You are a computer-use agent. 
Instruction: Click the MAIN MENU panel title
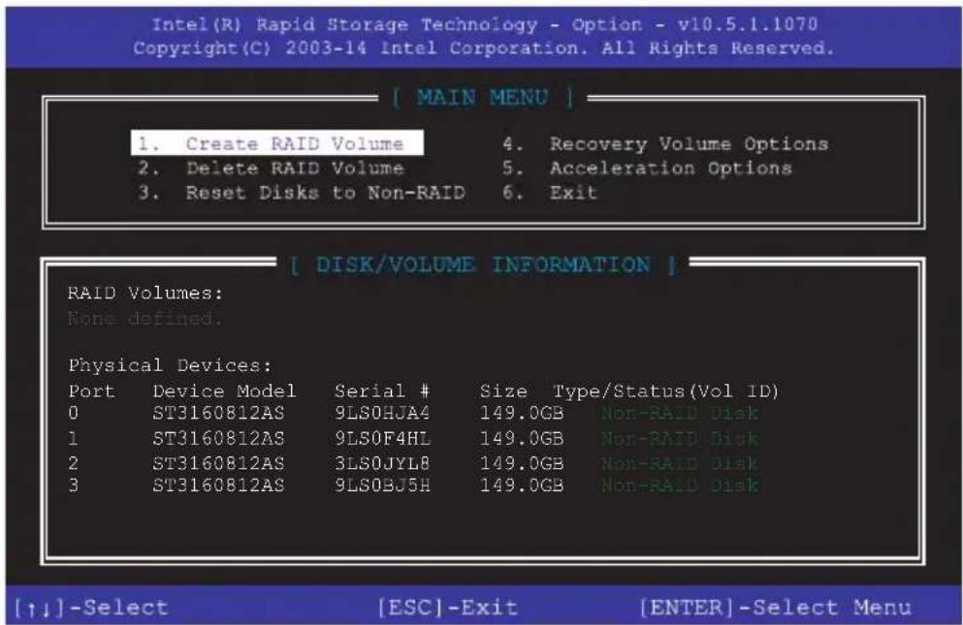coord(483,97)
